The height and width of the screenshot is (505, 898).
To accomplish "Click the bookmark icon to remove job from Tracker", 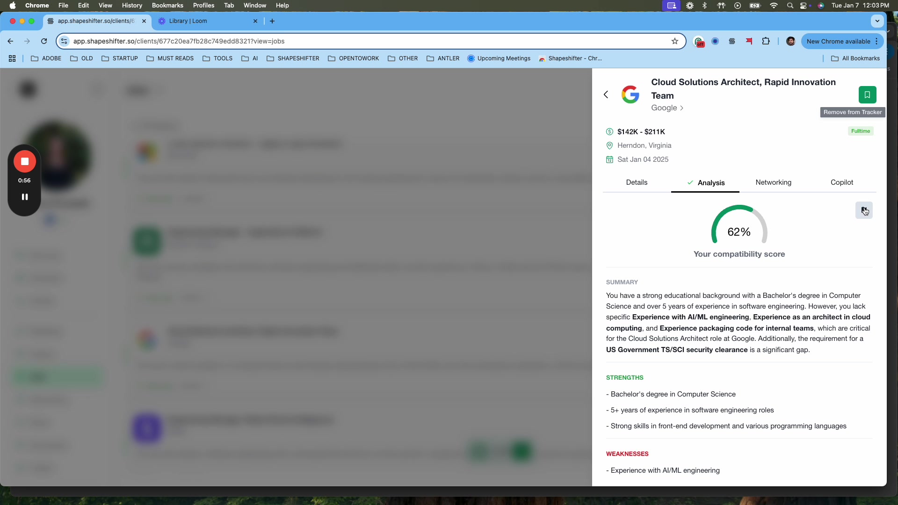I will (867, 94).
